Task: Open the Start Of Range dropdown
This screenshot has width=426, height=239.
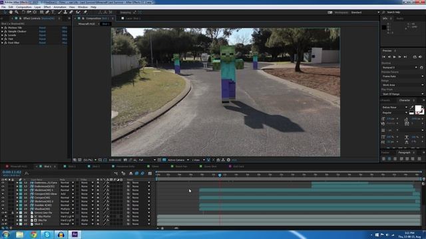Action: click(x=403, y=94)
